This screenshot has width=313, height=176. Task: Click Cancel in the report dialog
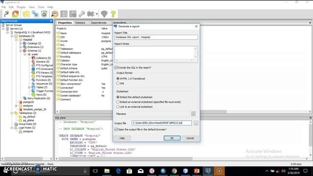tap(190, 138)
